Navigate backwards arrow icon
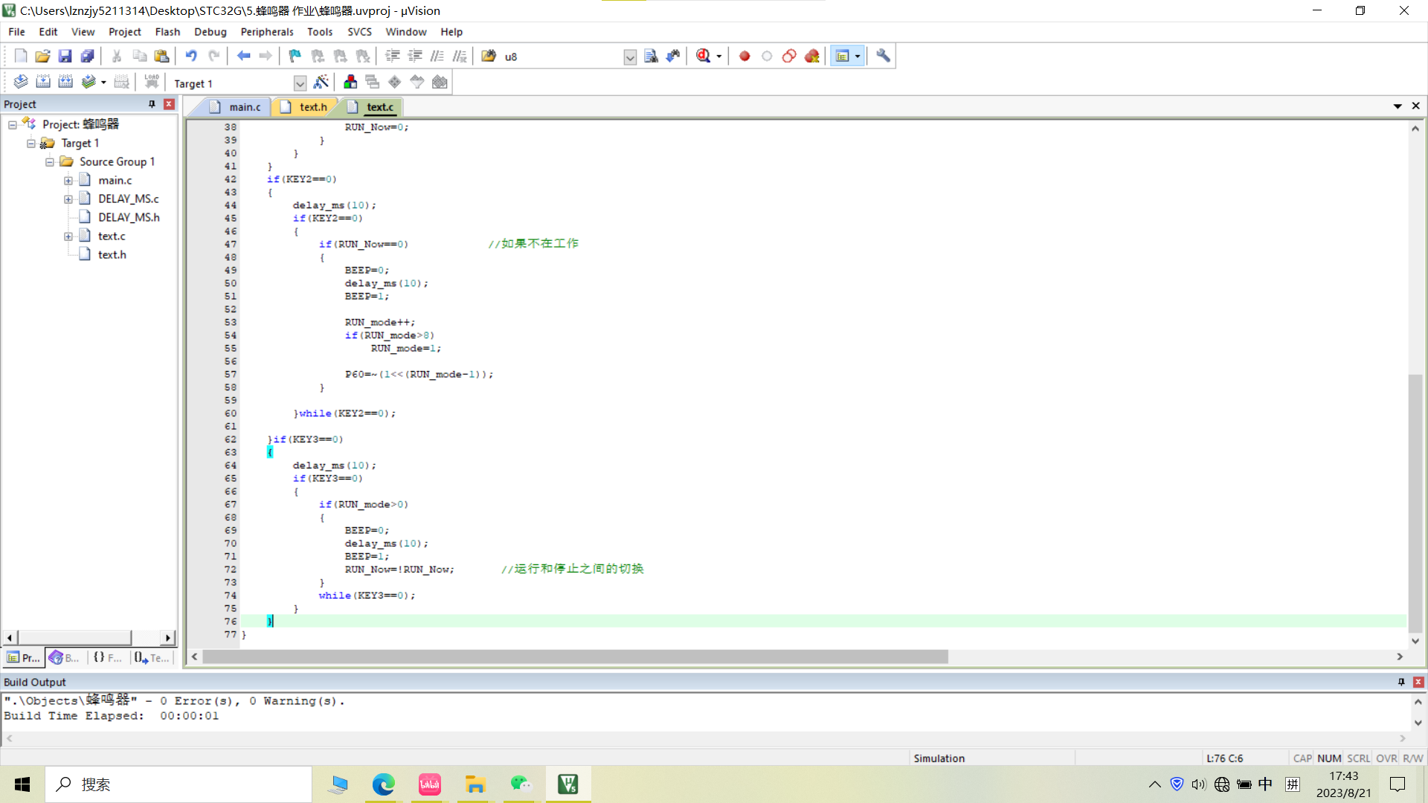 click(243, 56)
